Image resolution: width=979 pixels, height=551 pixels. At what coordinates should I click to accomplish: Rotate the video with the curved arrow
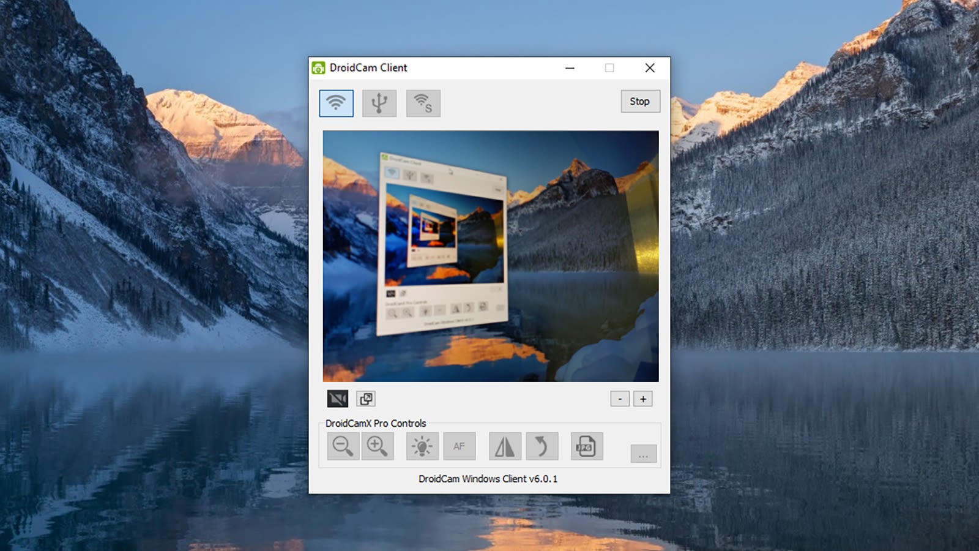click(542, 446)
